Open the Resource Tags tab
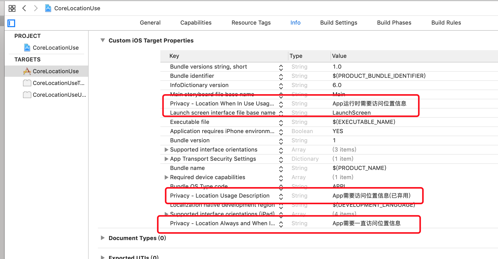The width and height of the screenshot is (498, 259). [251, 23]
